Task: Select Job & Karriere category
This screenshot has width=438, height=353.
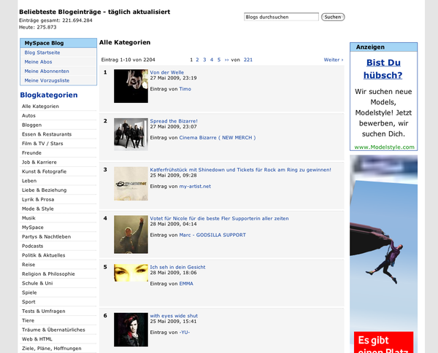Action: [x=39, y=162]
